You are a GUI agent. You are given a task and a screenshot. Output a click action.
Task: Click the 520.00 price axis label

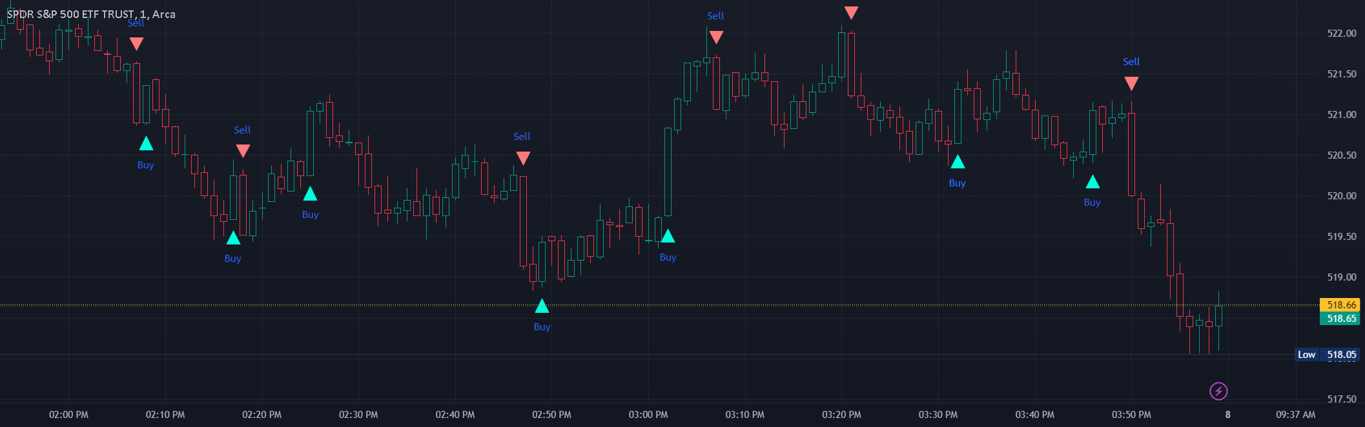(1342, 196)
